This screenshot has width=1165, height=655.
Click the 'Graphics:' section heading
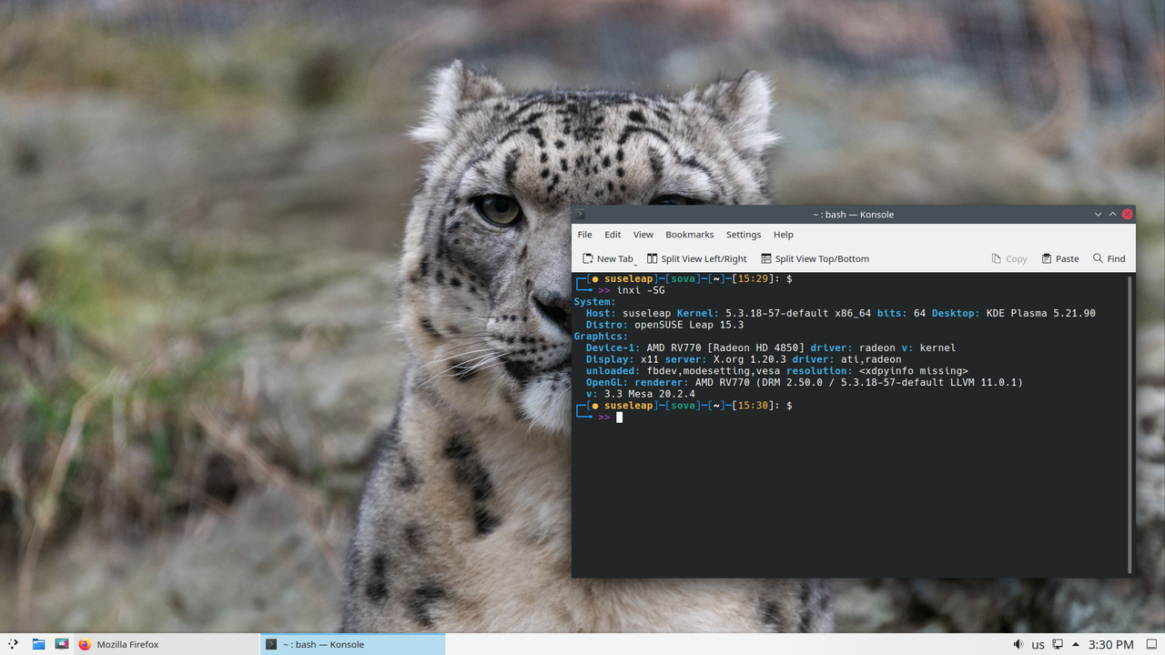(601, 337)
